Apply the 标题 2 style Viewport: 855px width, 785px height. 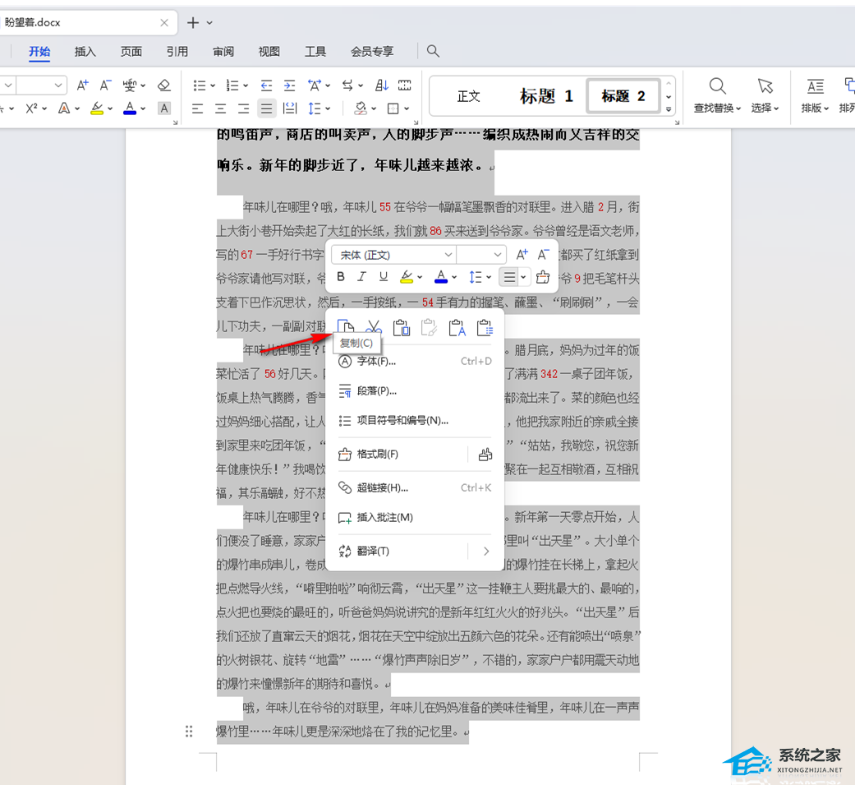click(x=623, y=97)
